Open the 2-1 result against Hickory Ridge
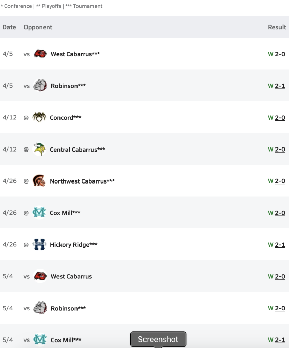The width and height of the screenshot is (289, 348). [x=280, y=245]
